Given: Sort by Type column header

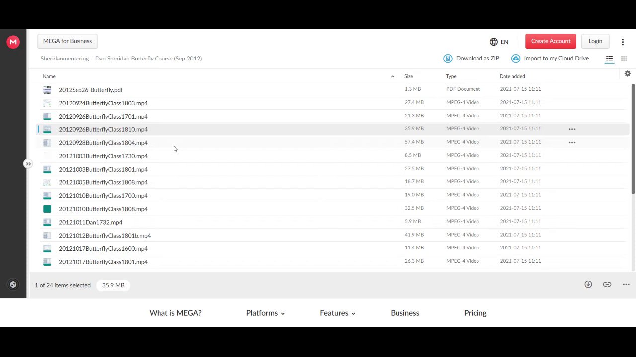Looking at the screenshot, I should tap(451, 76).
